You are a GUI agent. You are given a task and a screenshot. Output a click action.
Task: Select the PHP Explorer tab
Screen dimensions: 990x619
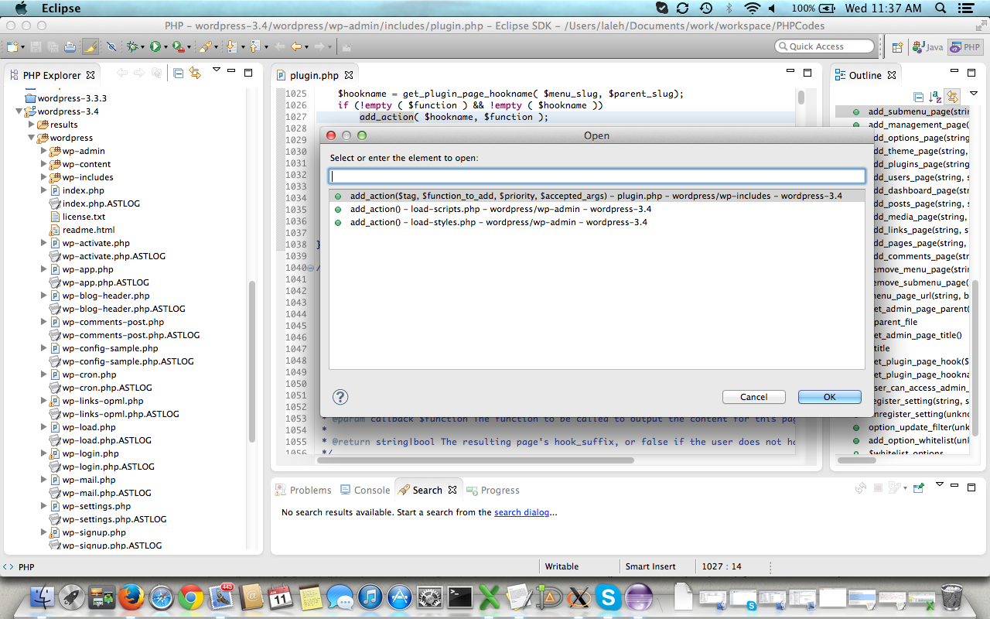point(52,75)
